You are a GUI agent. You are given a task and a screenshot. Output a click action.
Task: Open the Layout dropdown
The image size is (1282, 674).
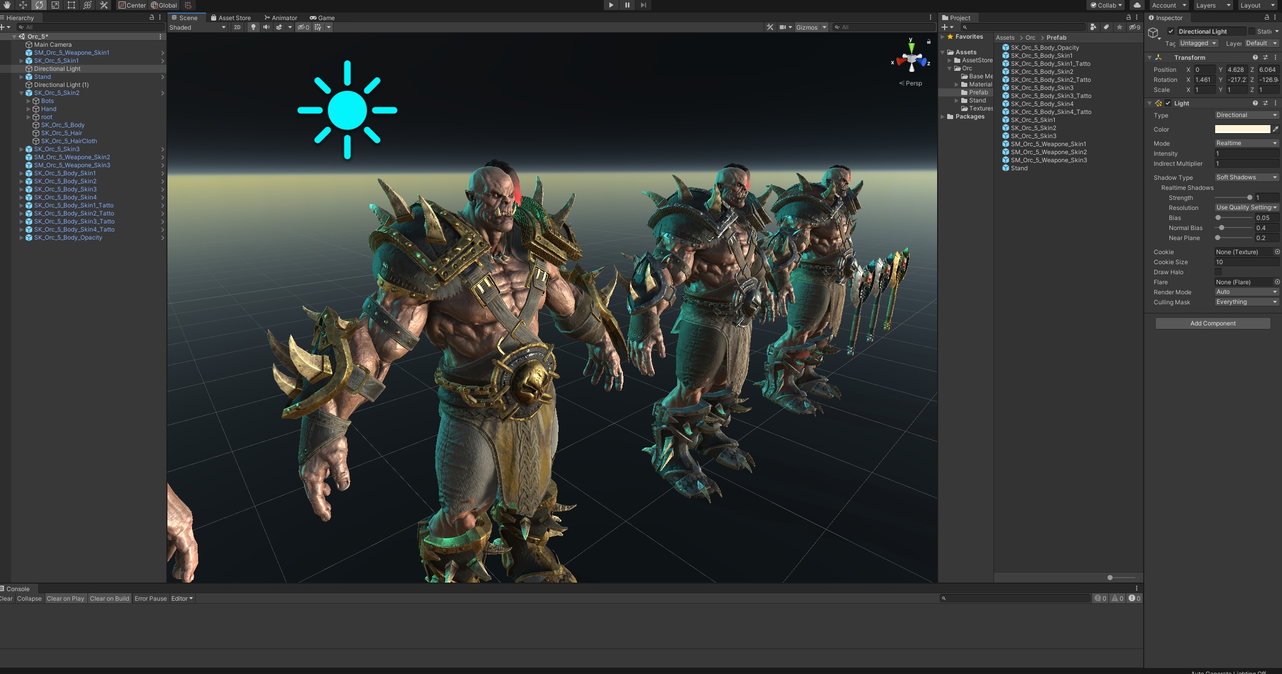click(1257, 5)
